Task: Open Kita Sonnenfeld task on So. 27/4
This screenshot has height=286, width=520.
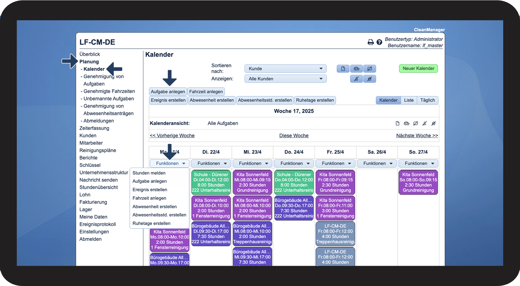Action: pos(418,182)
